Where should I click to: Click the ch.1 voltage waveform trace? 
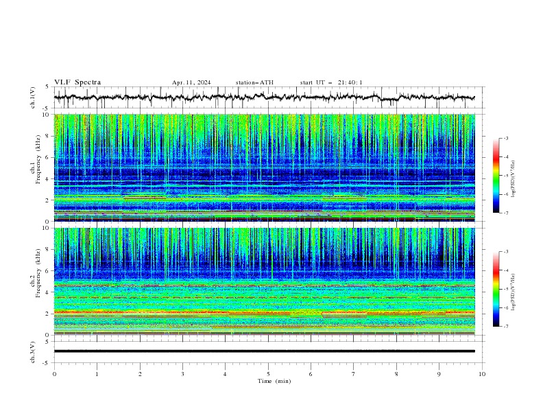[264, 97]
